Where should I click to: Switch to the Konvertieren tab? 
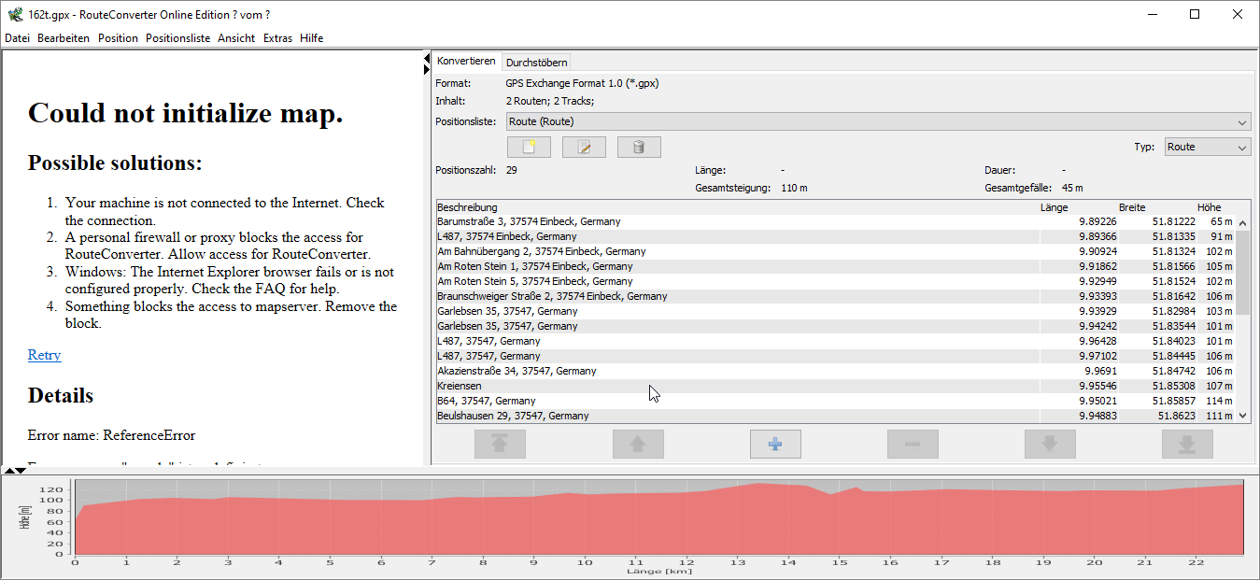(x=466, y=61)
